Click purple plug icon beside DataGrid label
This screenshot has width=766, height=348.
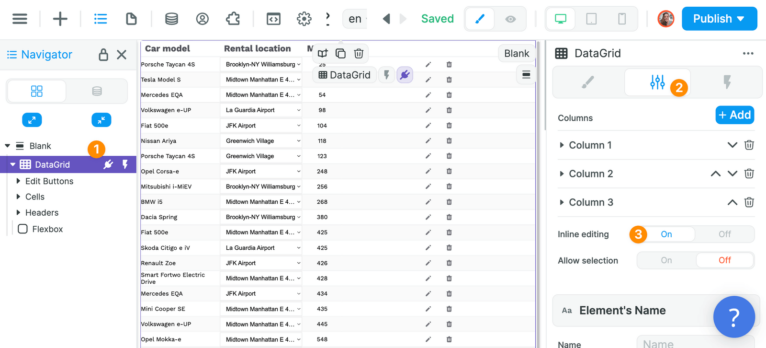point(405,75)
